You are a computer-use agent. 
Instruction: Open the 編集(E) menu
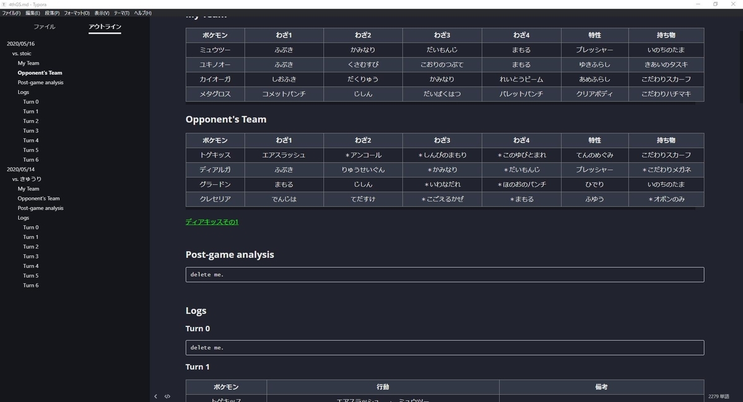pos(33,13)
